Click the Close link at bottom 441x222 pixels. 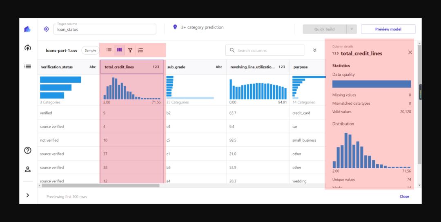tap(404, 196)
